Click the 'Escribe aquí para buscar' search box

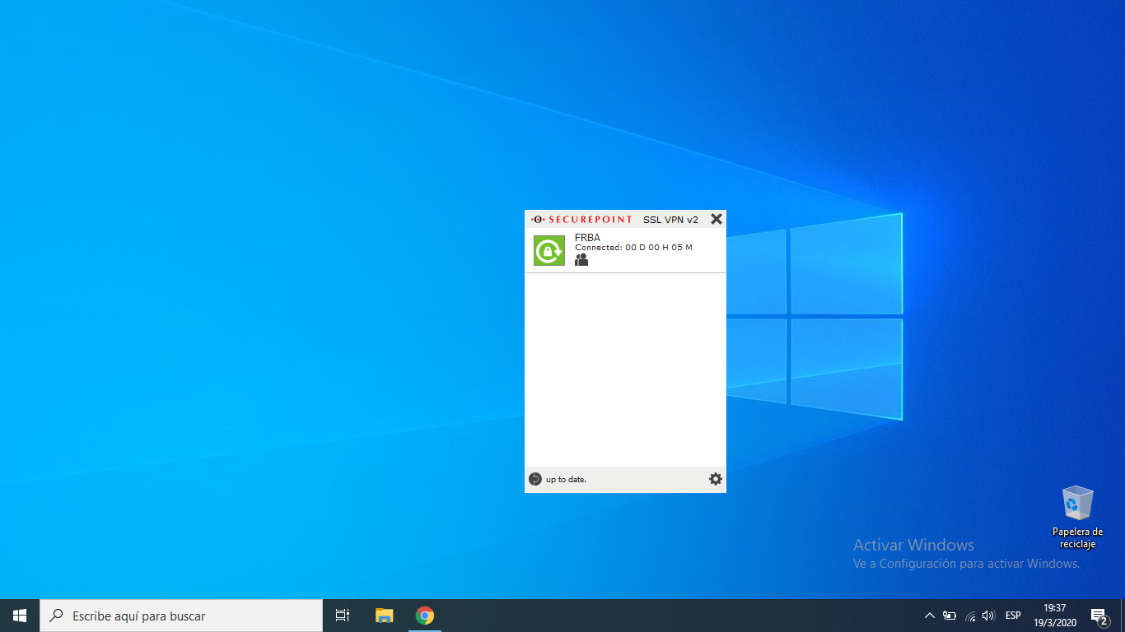(181, 616)
